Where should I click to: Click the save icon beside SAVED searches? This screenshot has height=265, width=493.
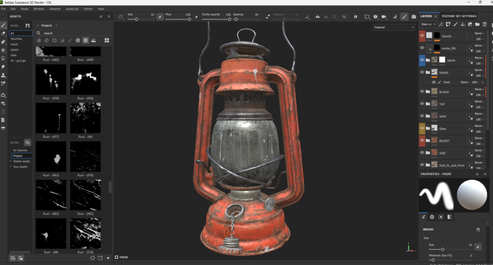click(27, 25)
